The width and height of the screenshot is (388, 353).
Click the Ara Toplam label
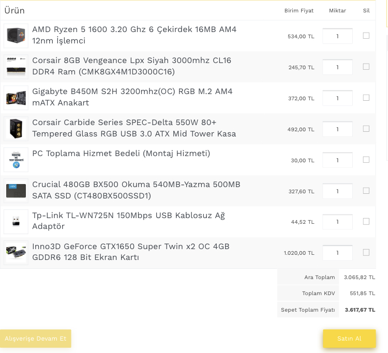point(320,278)
